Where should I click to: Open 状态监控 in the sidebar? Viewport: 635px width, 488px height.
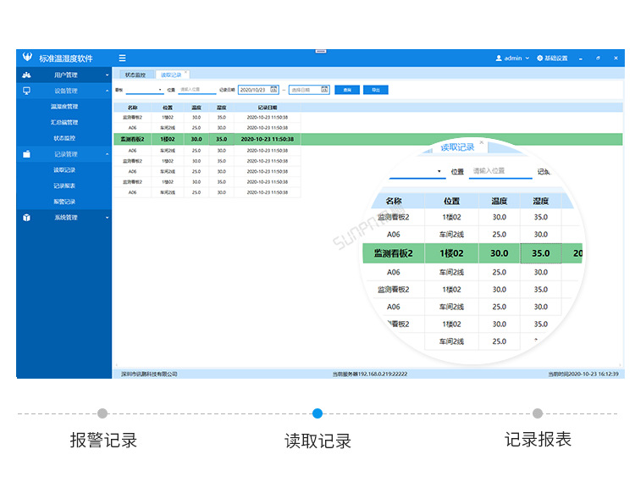click(x=64, y=138)
